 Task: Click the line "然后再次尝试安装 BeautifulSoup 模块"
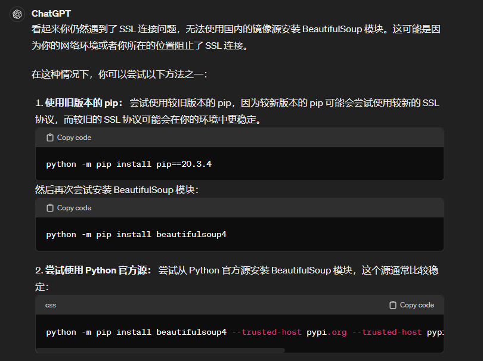pos(115,190)
